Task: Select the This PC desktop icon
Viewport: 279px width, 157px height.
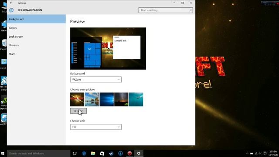Action: (x=3, y=7)
